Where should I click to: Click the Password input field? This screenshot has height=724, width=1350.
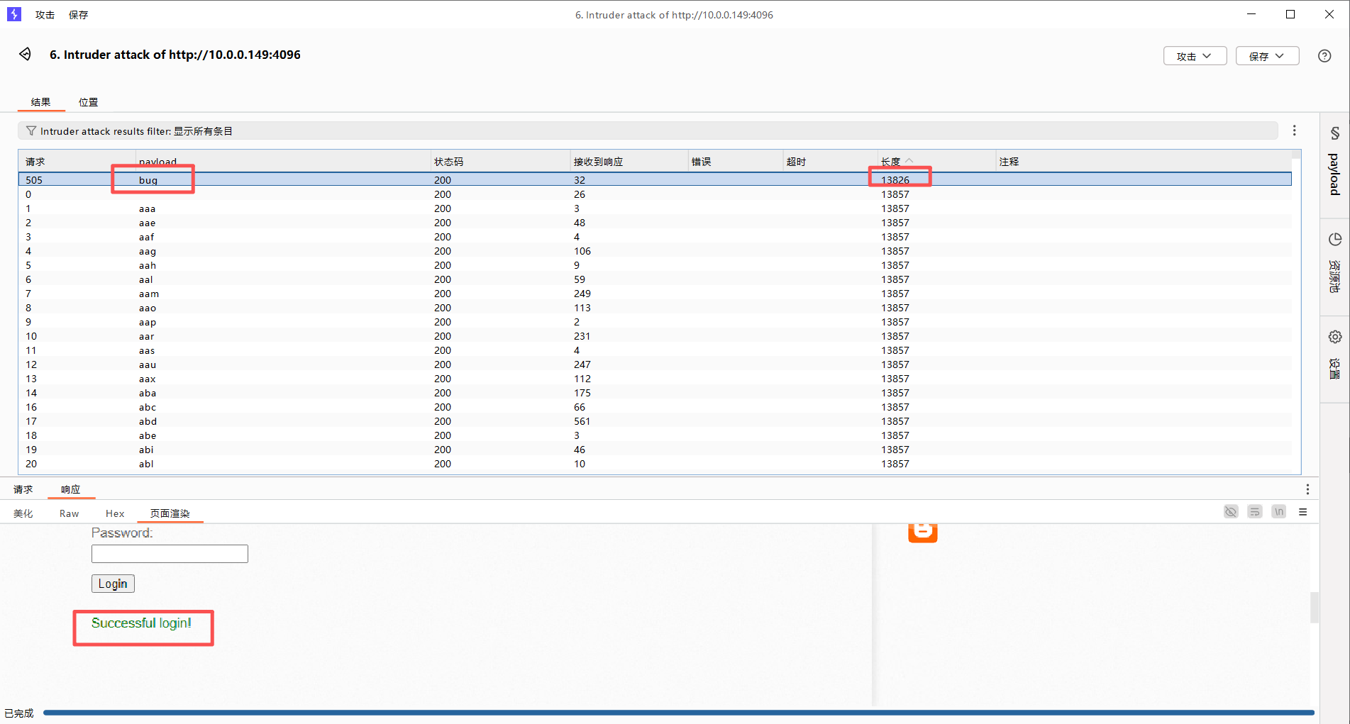[170, 554]
